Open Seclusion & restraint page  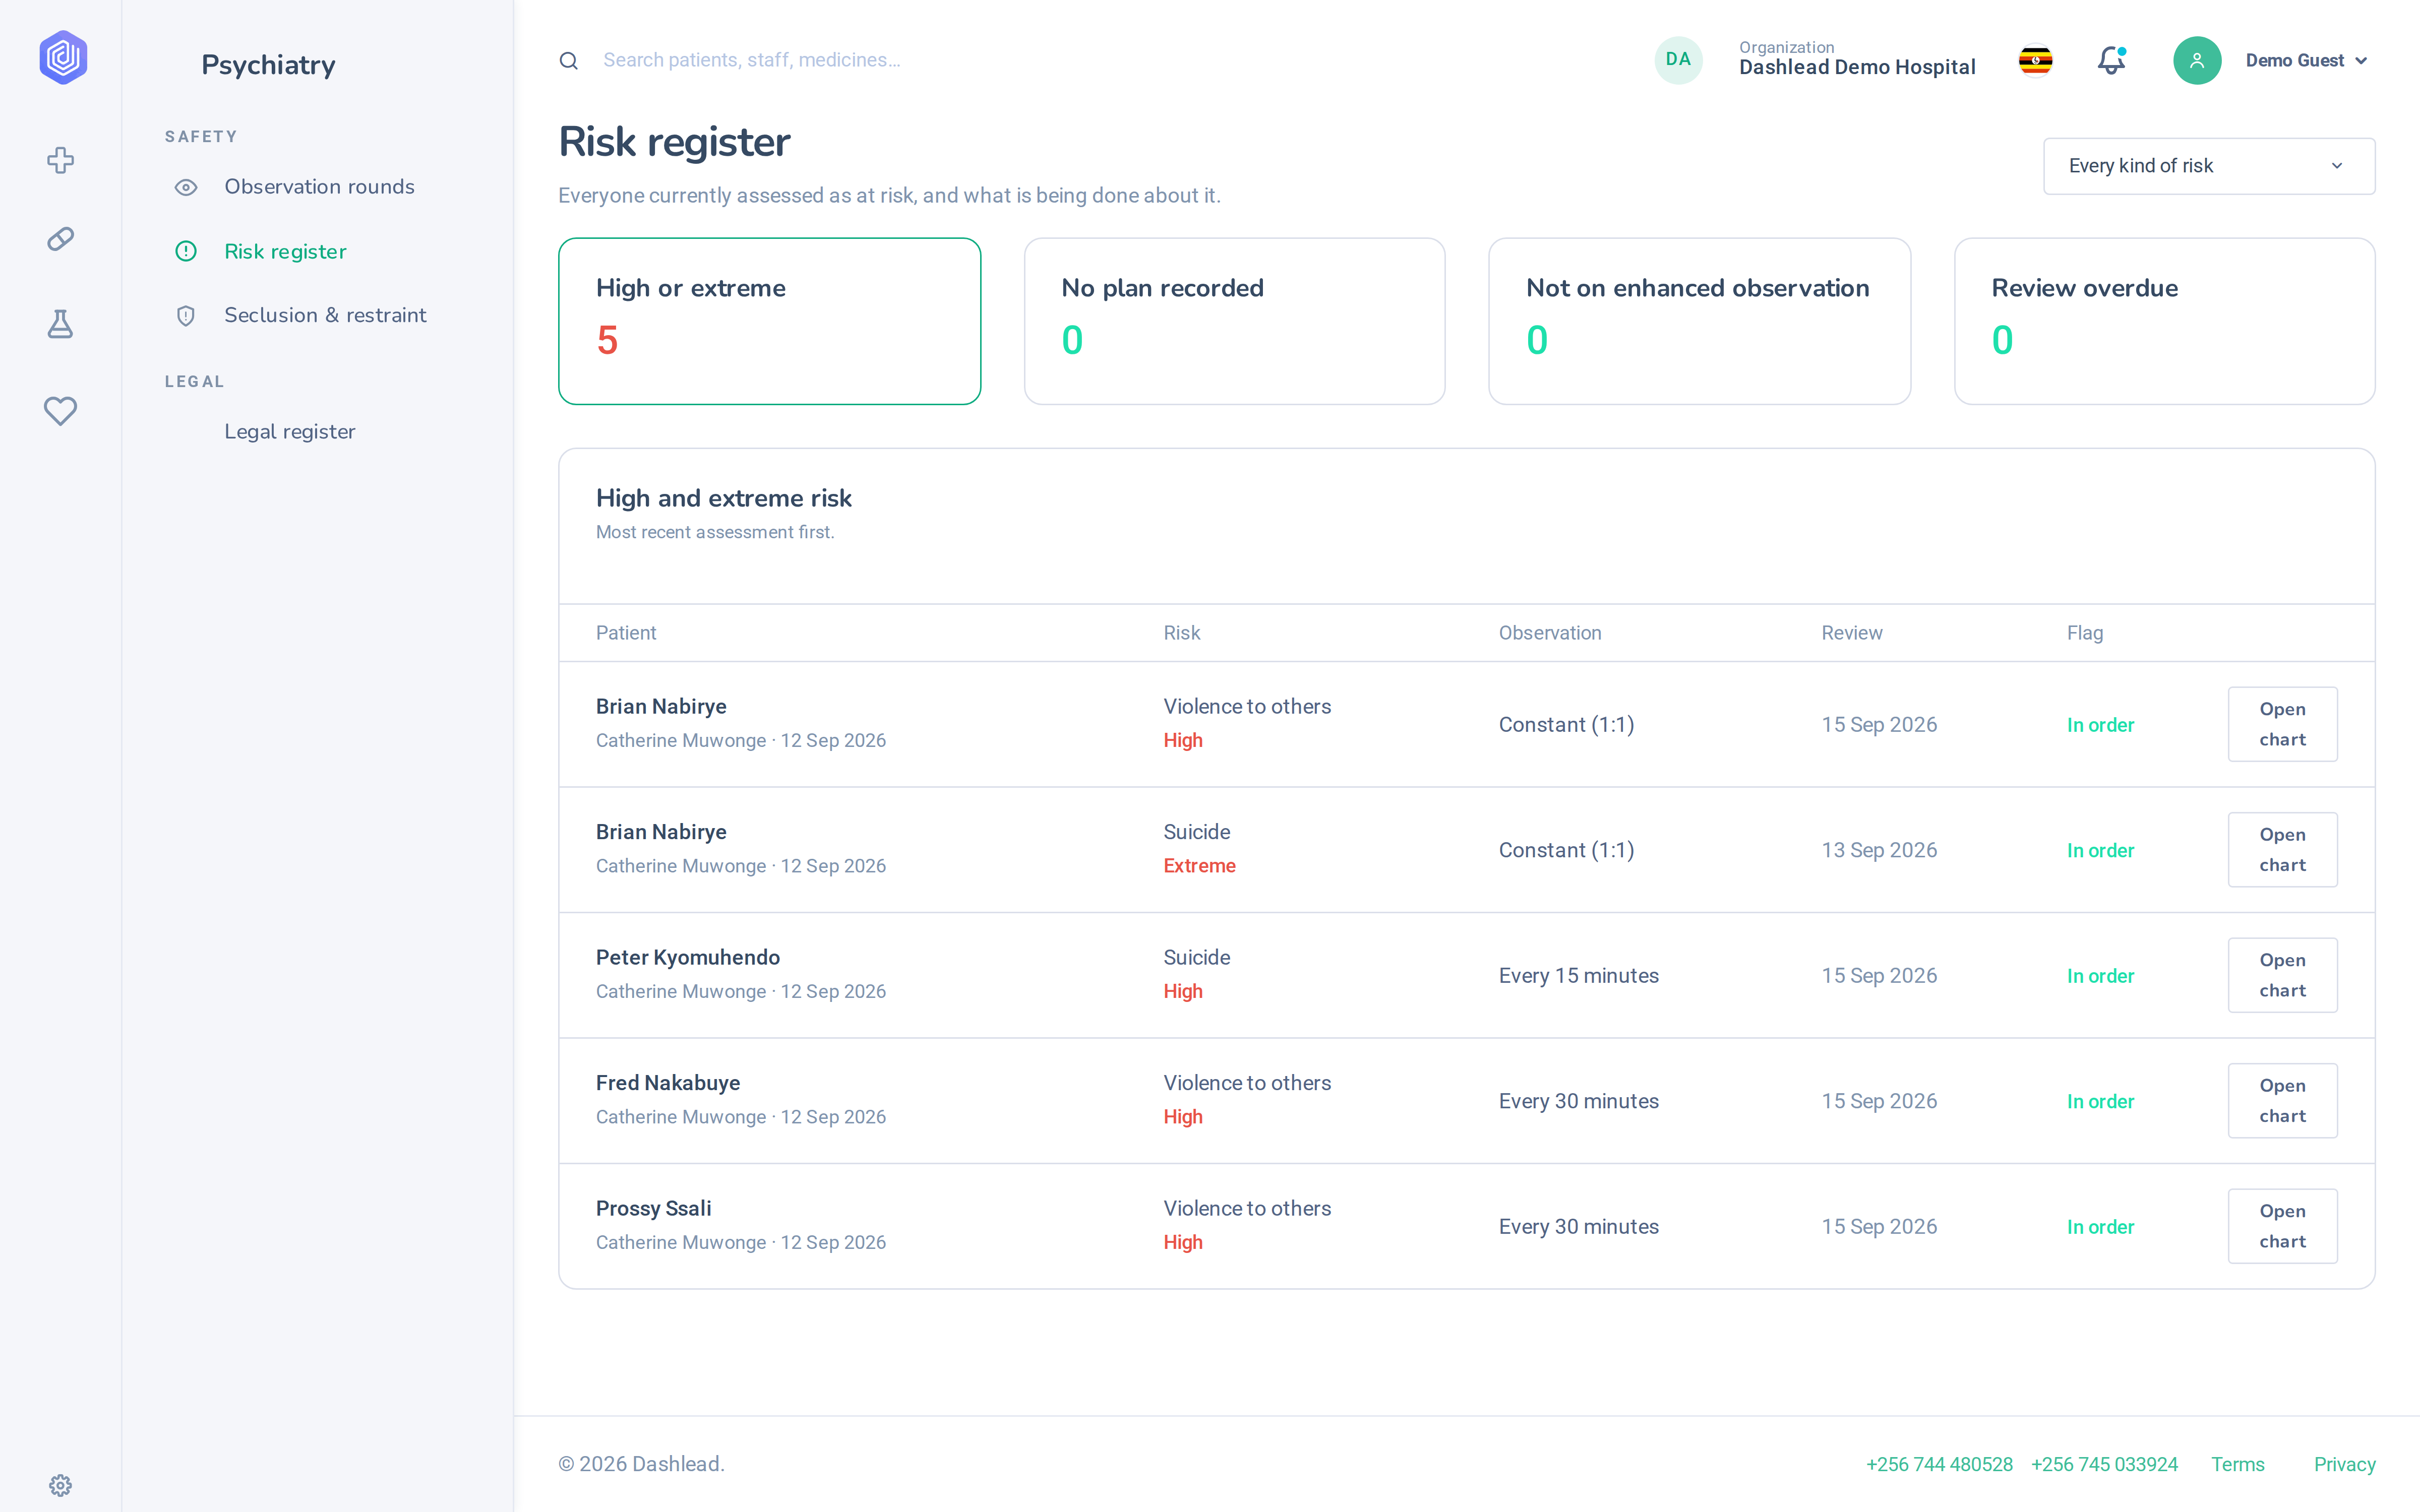pyautogui.click(x=325, y=315)
